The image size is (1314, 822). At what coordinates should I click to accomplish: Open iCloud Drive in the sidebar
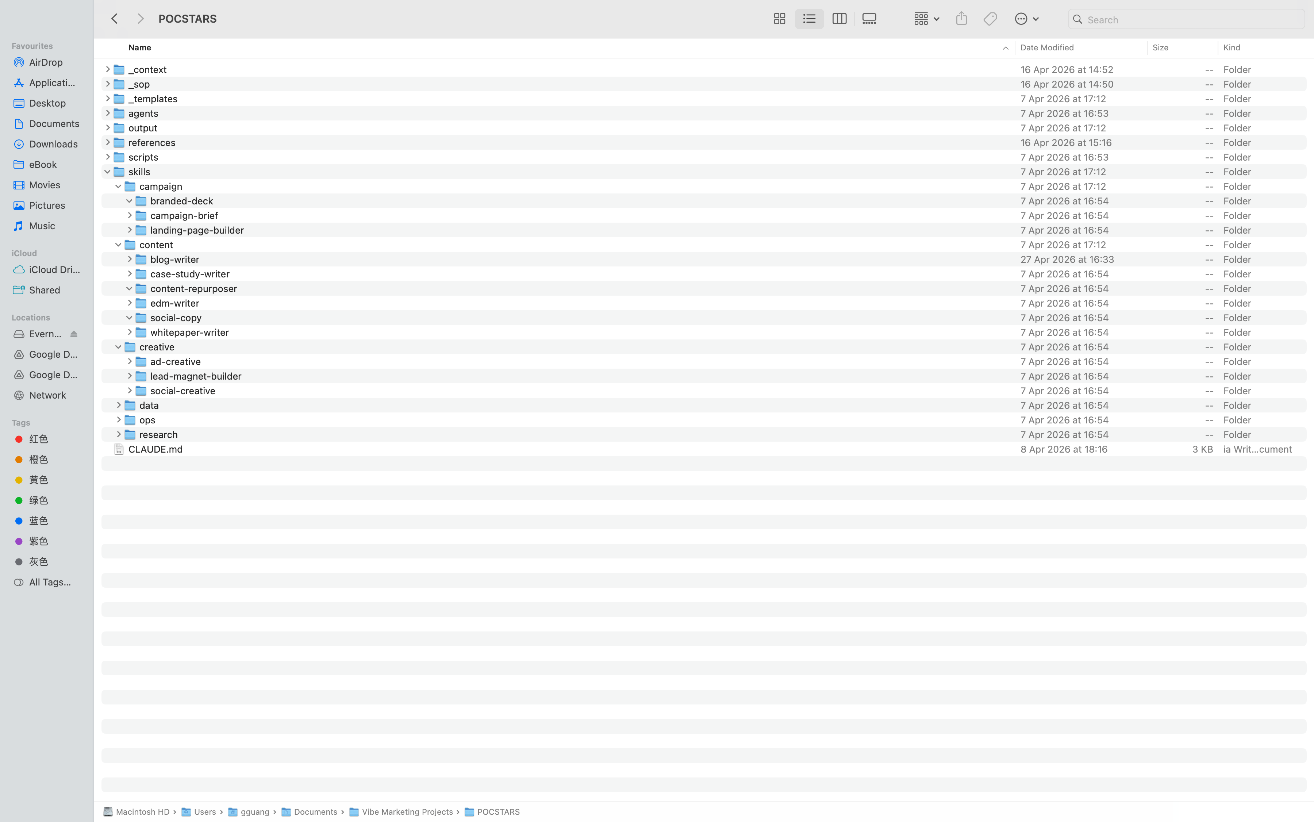47,270
